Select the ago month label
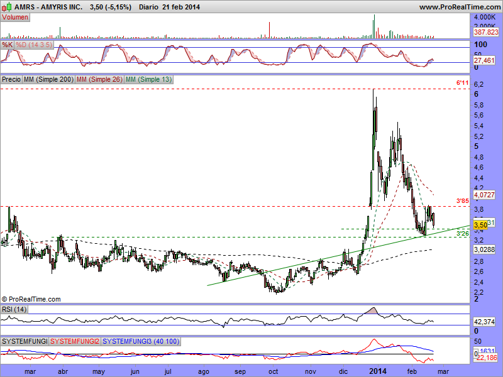The image size is (503, 377). tap(204, 372)
